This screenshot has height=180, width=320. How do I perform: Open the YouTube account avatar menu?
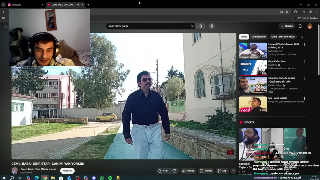[310, 26]
